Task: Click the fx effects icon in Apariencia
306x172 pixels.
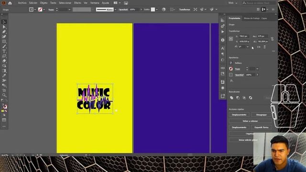Action: pyautogui.click(x=231, y=81)
